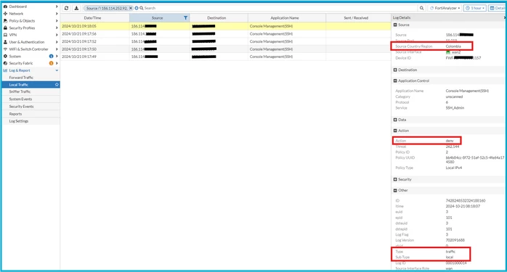Select log row dated 2024/10/21 09:17:52

coord(226,41)
